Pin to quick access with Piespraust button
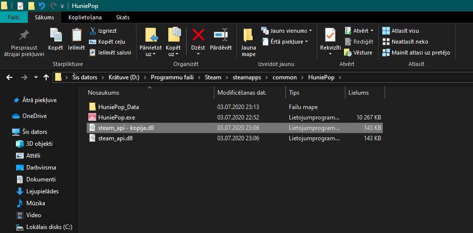 [24, 43]
